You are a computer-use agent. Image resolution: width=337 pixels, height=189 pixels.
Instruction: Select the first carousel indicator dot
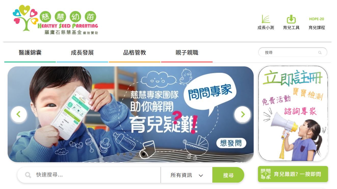point(118,154)
